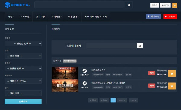Click the Facebook 페이스북 button
Image resolution: width=181 pixels, height=110 pixels.
coord(153,17)
